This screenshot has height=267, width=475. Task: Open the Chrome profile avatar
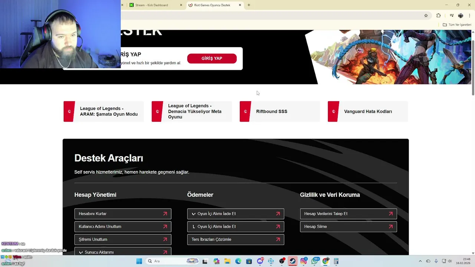(461, 16)
